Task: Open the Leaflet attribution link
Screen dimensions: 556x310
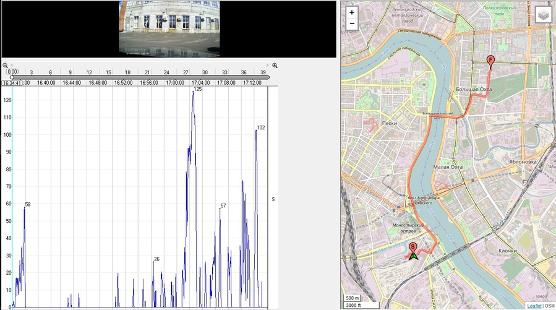Action: click(534, 306)
